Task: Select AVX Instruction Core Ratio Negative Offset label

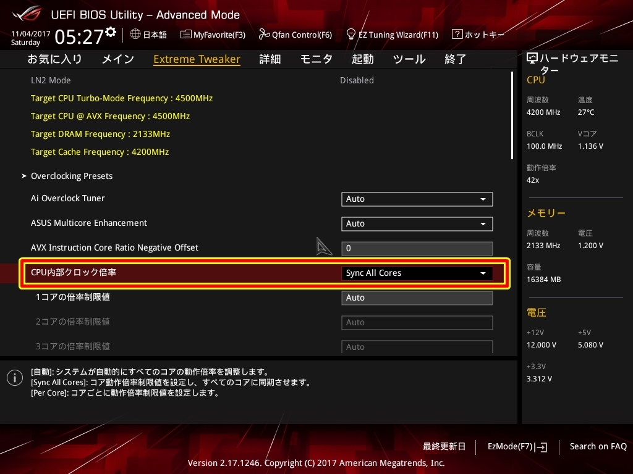Action: tap(114, 247)
